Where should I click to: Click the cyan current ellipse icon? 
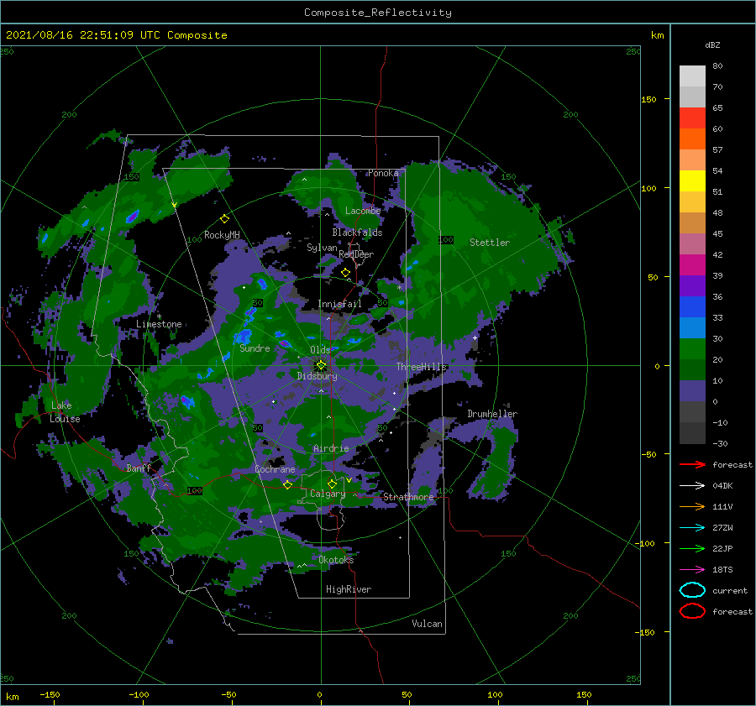[x=692, y=590]
